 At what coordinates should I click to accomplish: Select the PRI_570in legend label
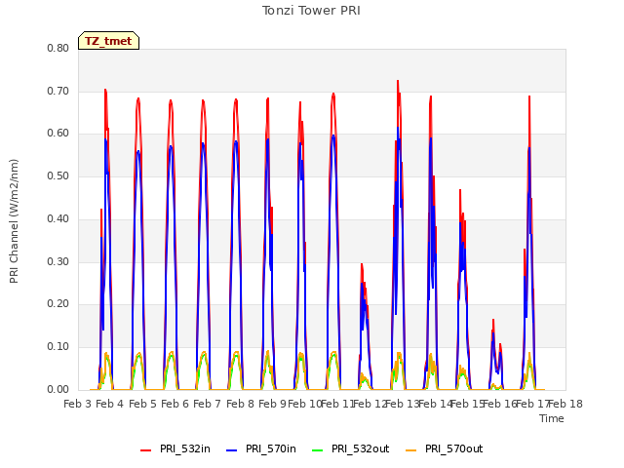tap(271, 448)
